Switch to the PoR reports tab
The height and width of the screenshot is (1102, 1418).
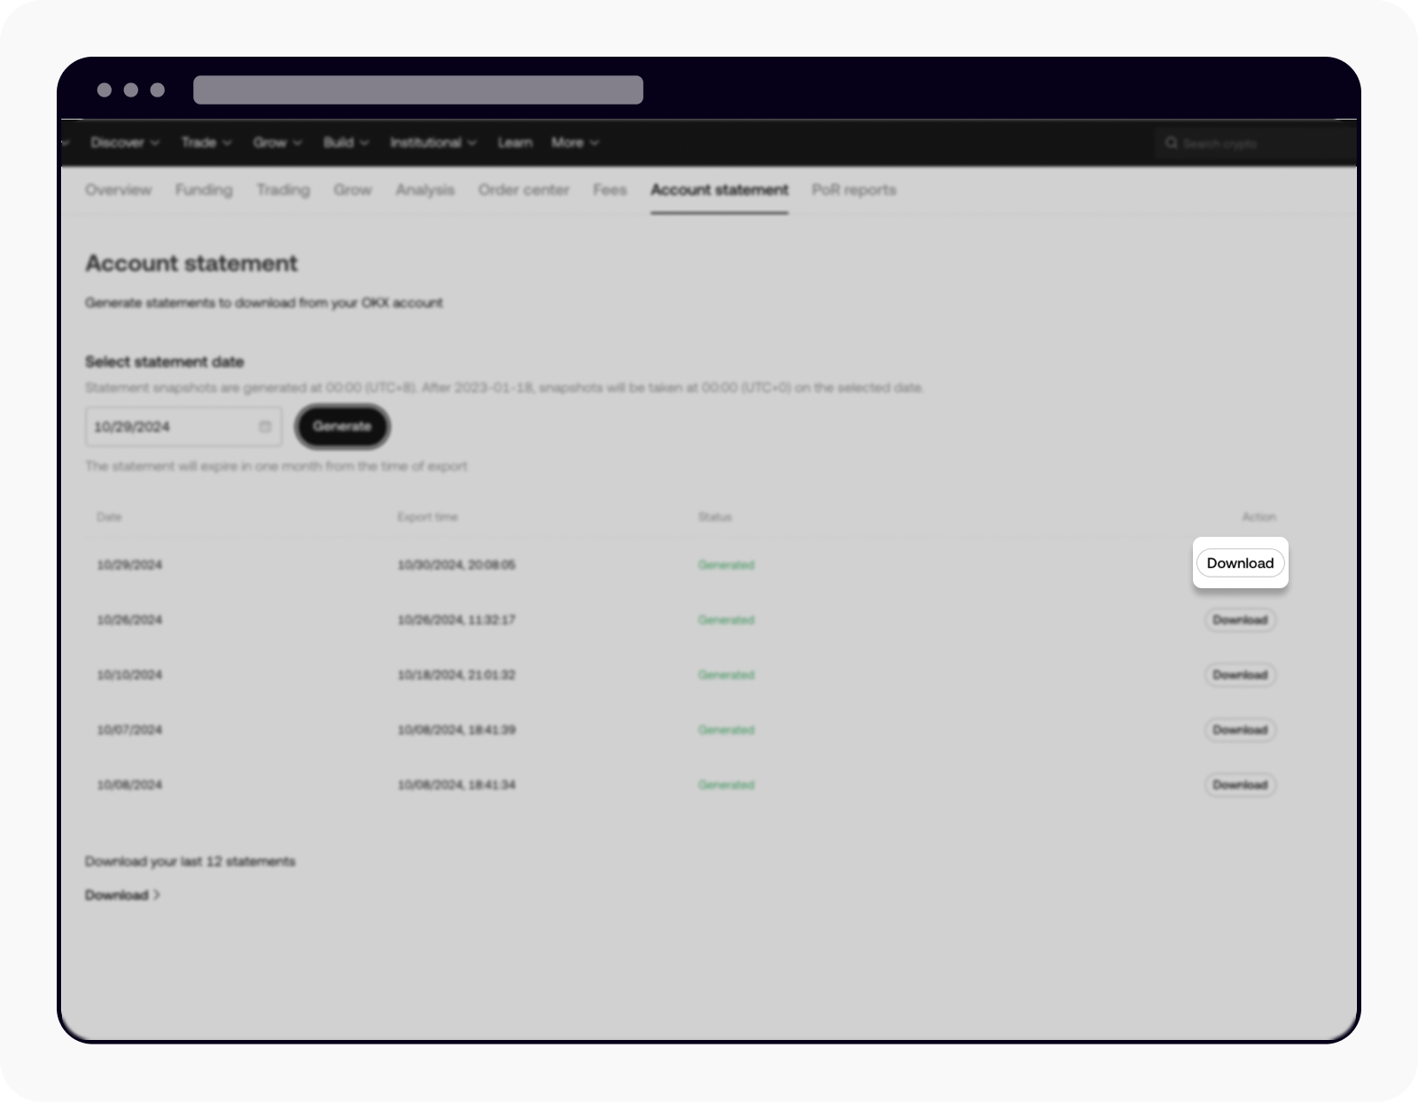[853, 190]
